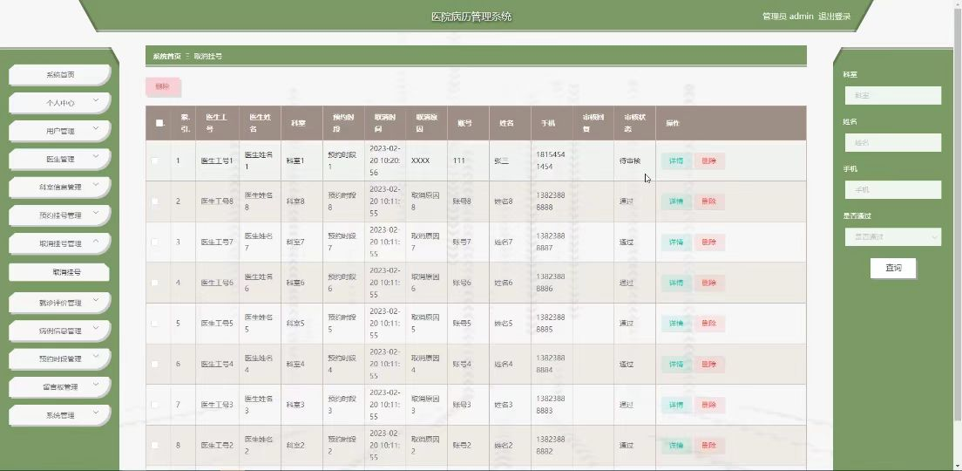Expand the 预约时段管理 menu chevron
This screenshot has height=471, width=962.
tap(96, 358)
